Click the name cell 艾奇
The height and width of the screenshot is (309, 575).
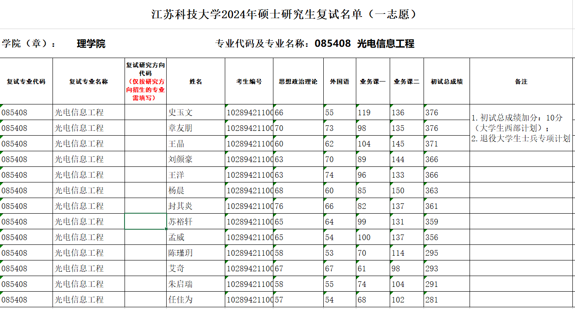pyautogui.click(x=196, y=269)
